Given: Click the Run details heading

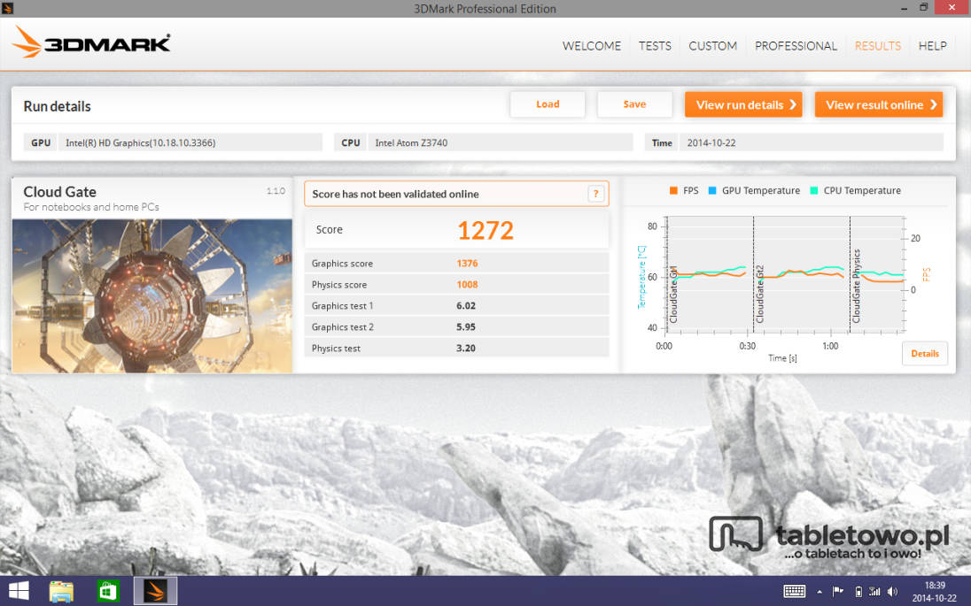Looking at the screenshot, I should click(x=57, y=106).
